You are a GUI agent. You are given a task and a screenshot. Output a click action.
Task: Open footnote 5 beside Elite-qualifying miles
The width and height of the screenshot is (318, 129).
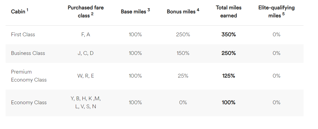click(x=283, y=14)
